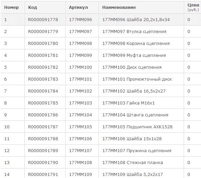Click price 0 in Шайба 20,2x1,8x34 row
Image resolution: width=201 pixels, height=178 pixels.
(189, 20)
